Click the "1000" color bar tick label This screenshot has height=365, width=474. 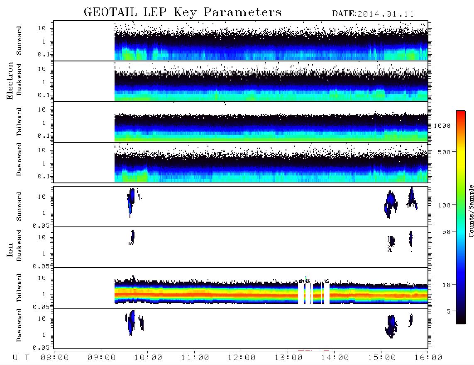tap(442, 125)
